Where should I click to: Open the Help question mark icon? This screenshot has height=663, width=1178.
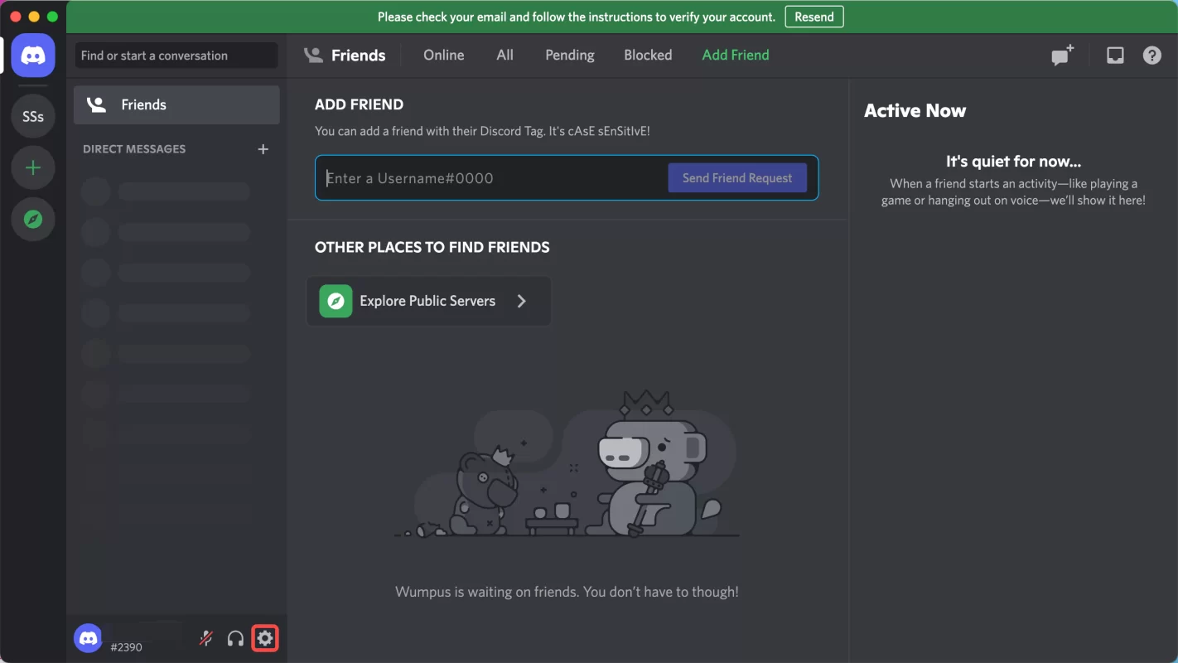click(1151, 56)
